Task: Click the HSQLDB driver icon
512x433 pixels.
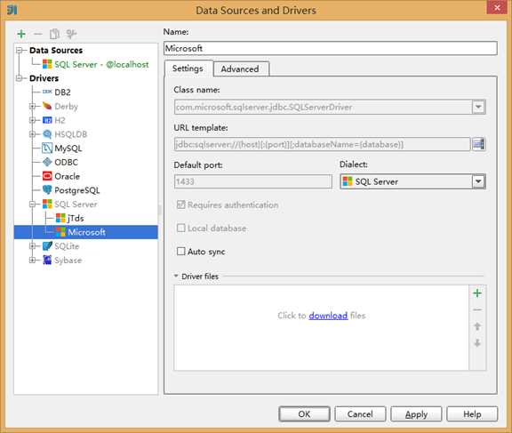Action: tap(47, 134)
